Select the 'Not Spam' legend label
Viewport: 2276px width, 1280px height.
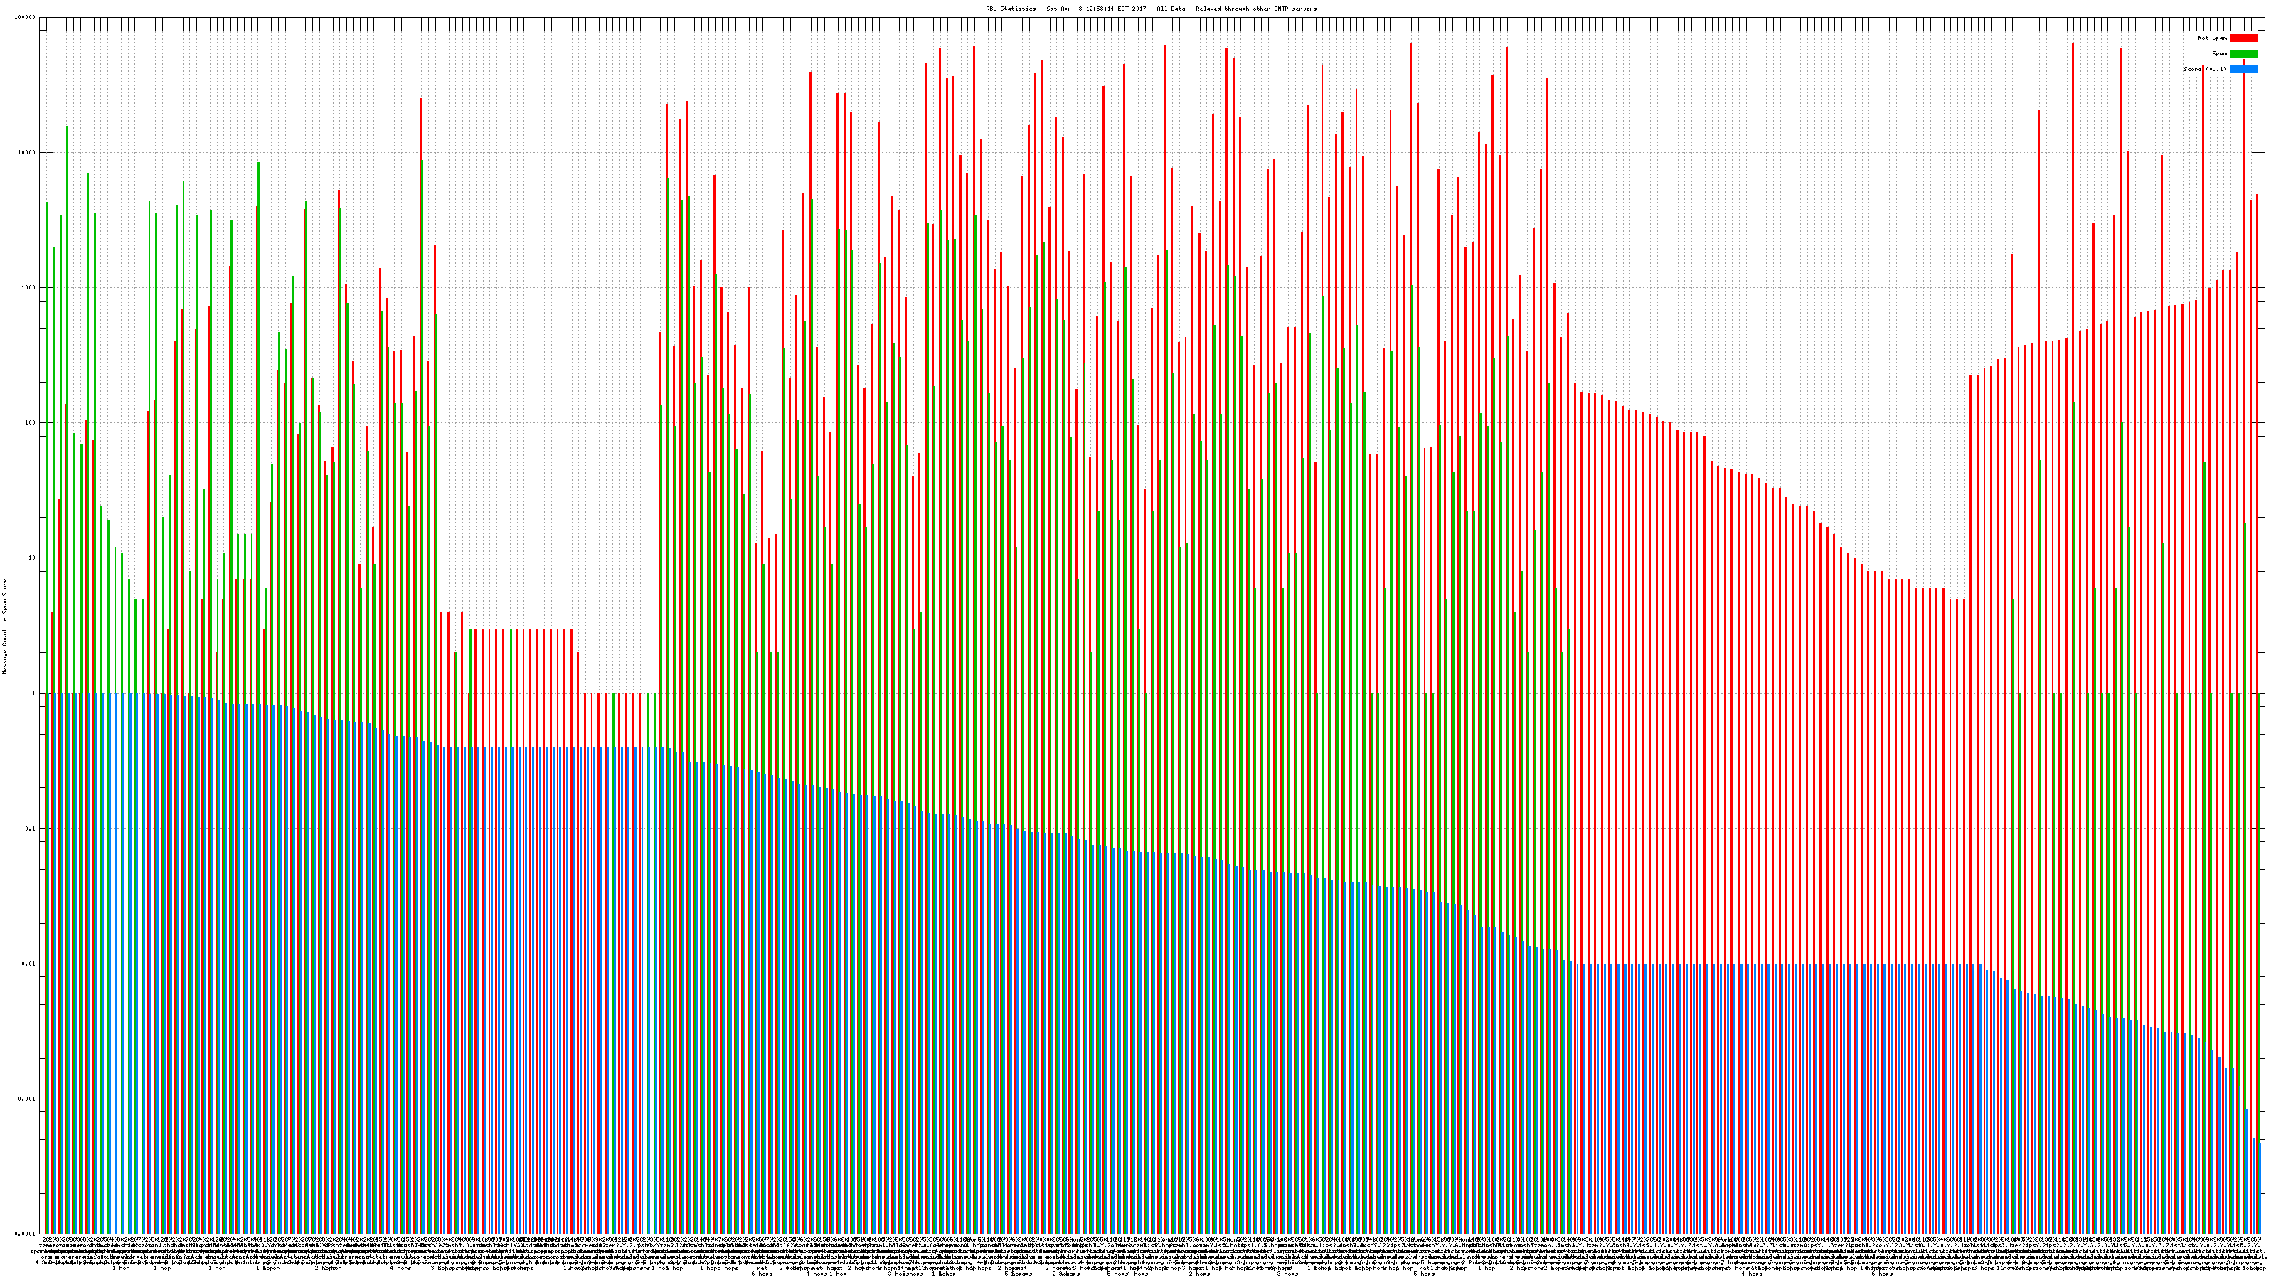[x=2213, y=38]
